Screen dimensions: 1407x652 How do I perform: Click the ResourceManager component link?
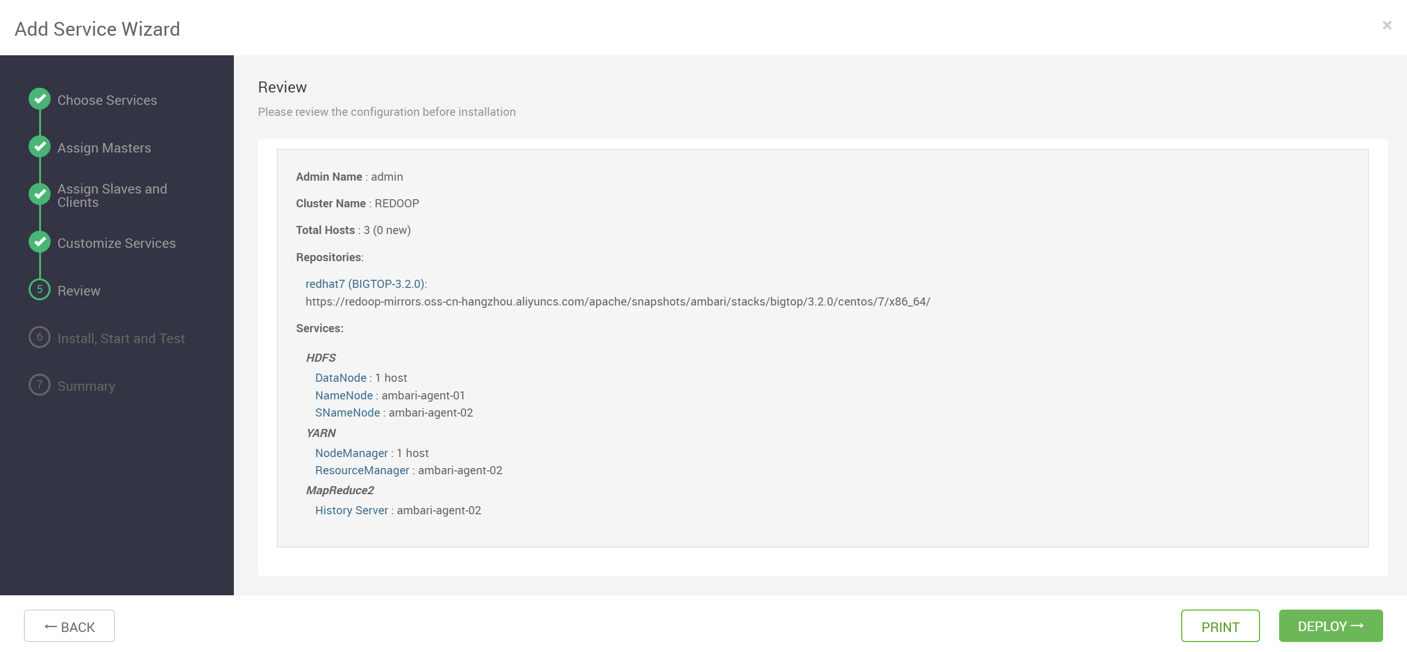point(362,470)
